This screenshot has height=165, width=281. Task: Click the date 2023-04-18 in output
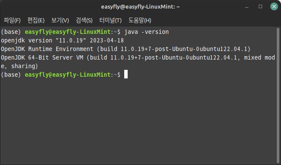pyautogui.click(x=107, y=41)
